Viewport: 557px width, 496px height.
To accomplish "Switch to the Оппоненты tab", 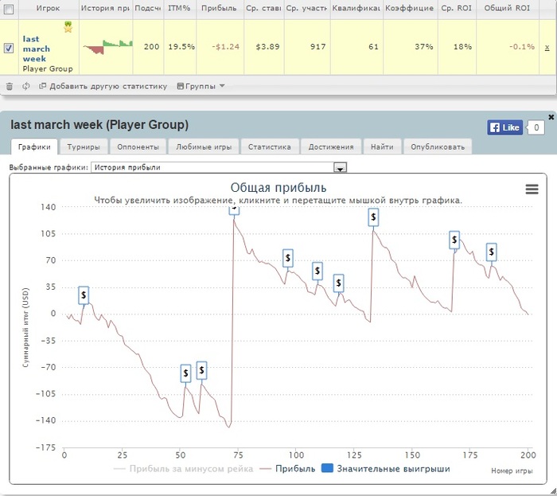I will [138, 146].
